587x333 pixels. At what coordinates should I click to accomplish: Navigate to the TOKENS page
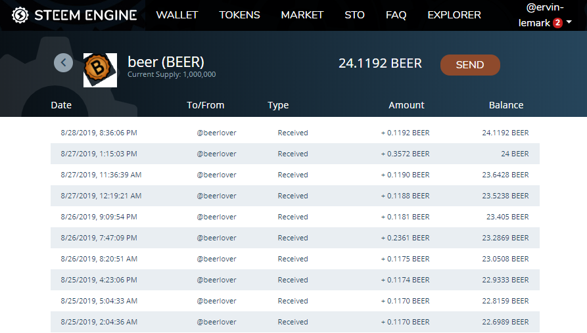[x=239, y=14]
